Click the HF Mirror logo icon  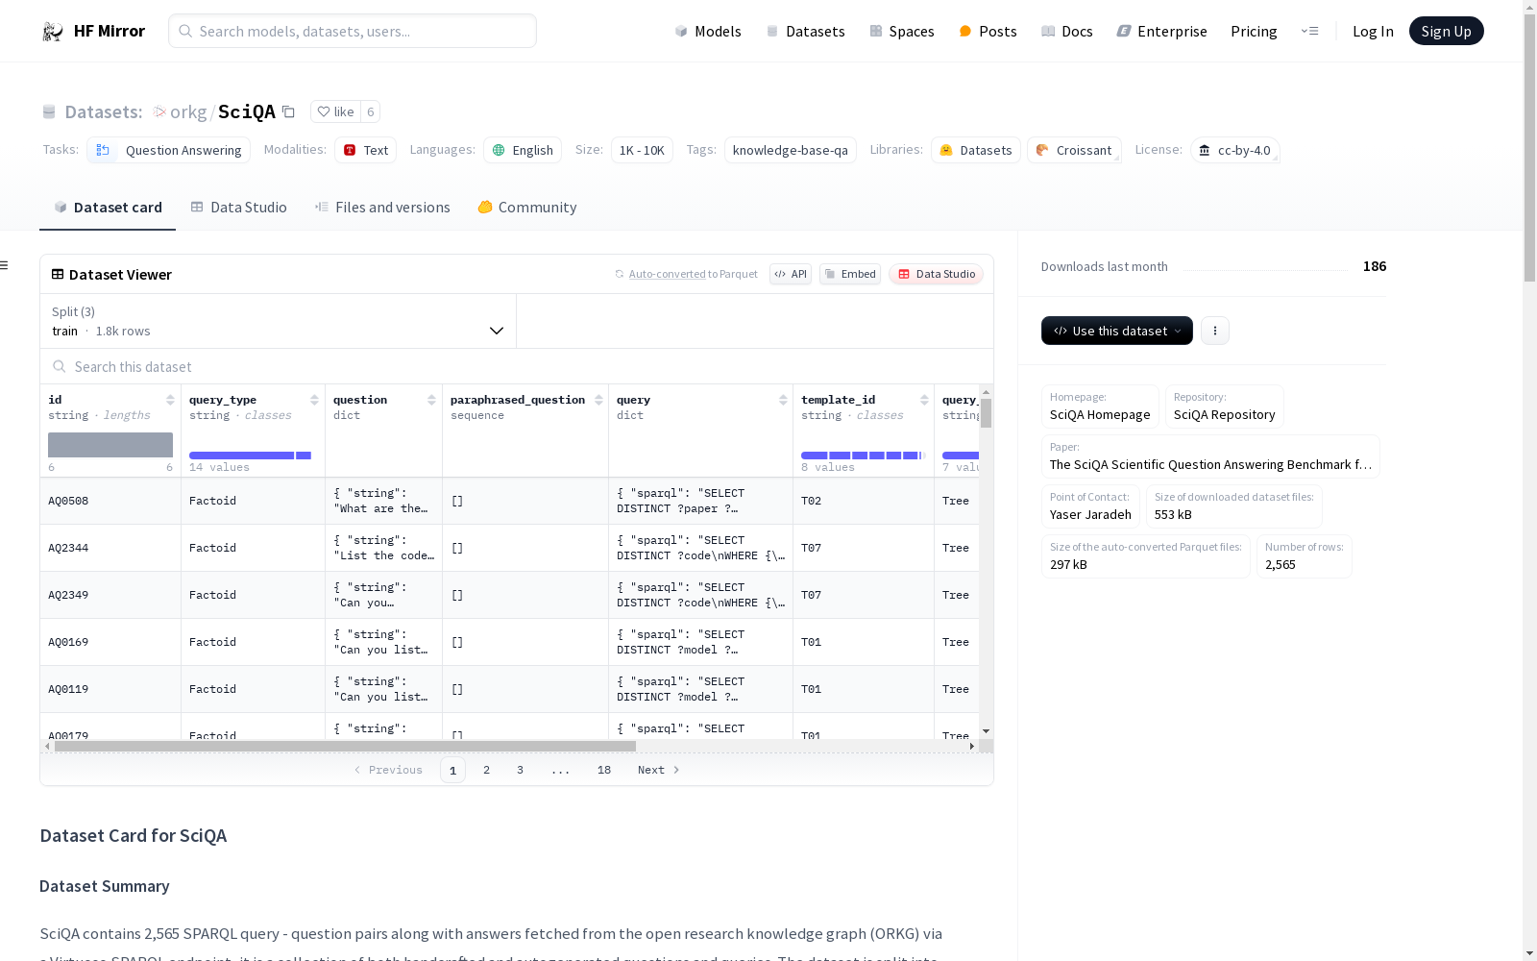coord(53,32)
